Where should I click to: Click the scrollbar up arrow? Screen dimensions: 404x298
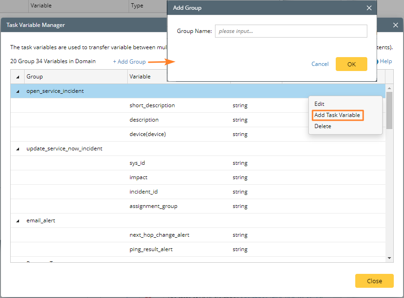tap(389, 88)
